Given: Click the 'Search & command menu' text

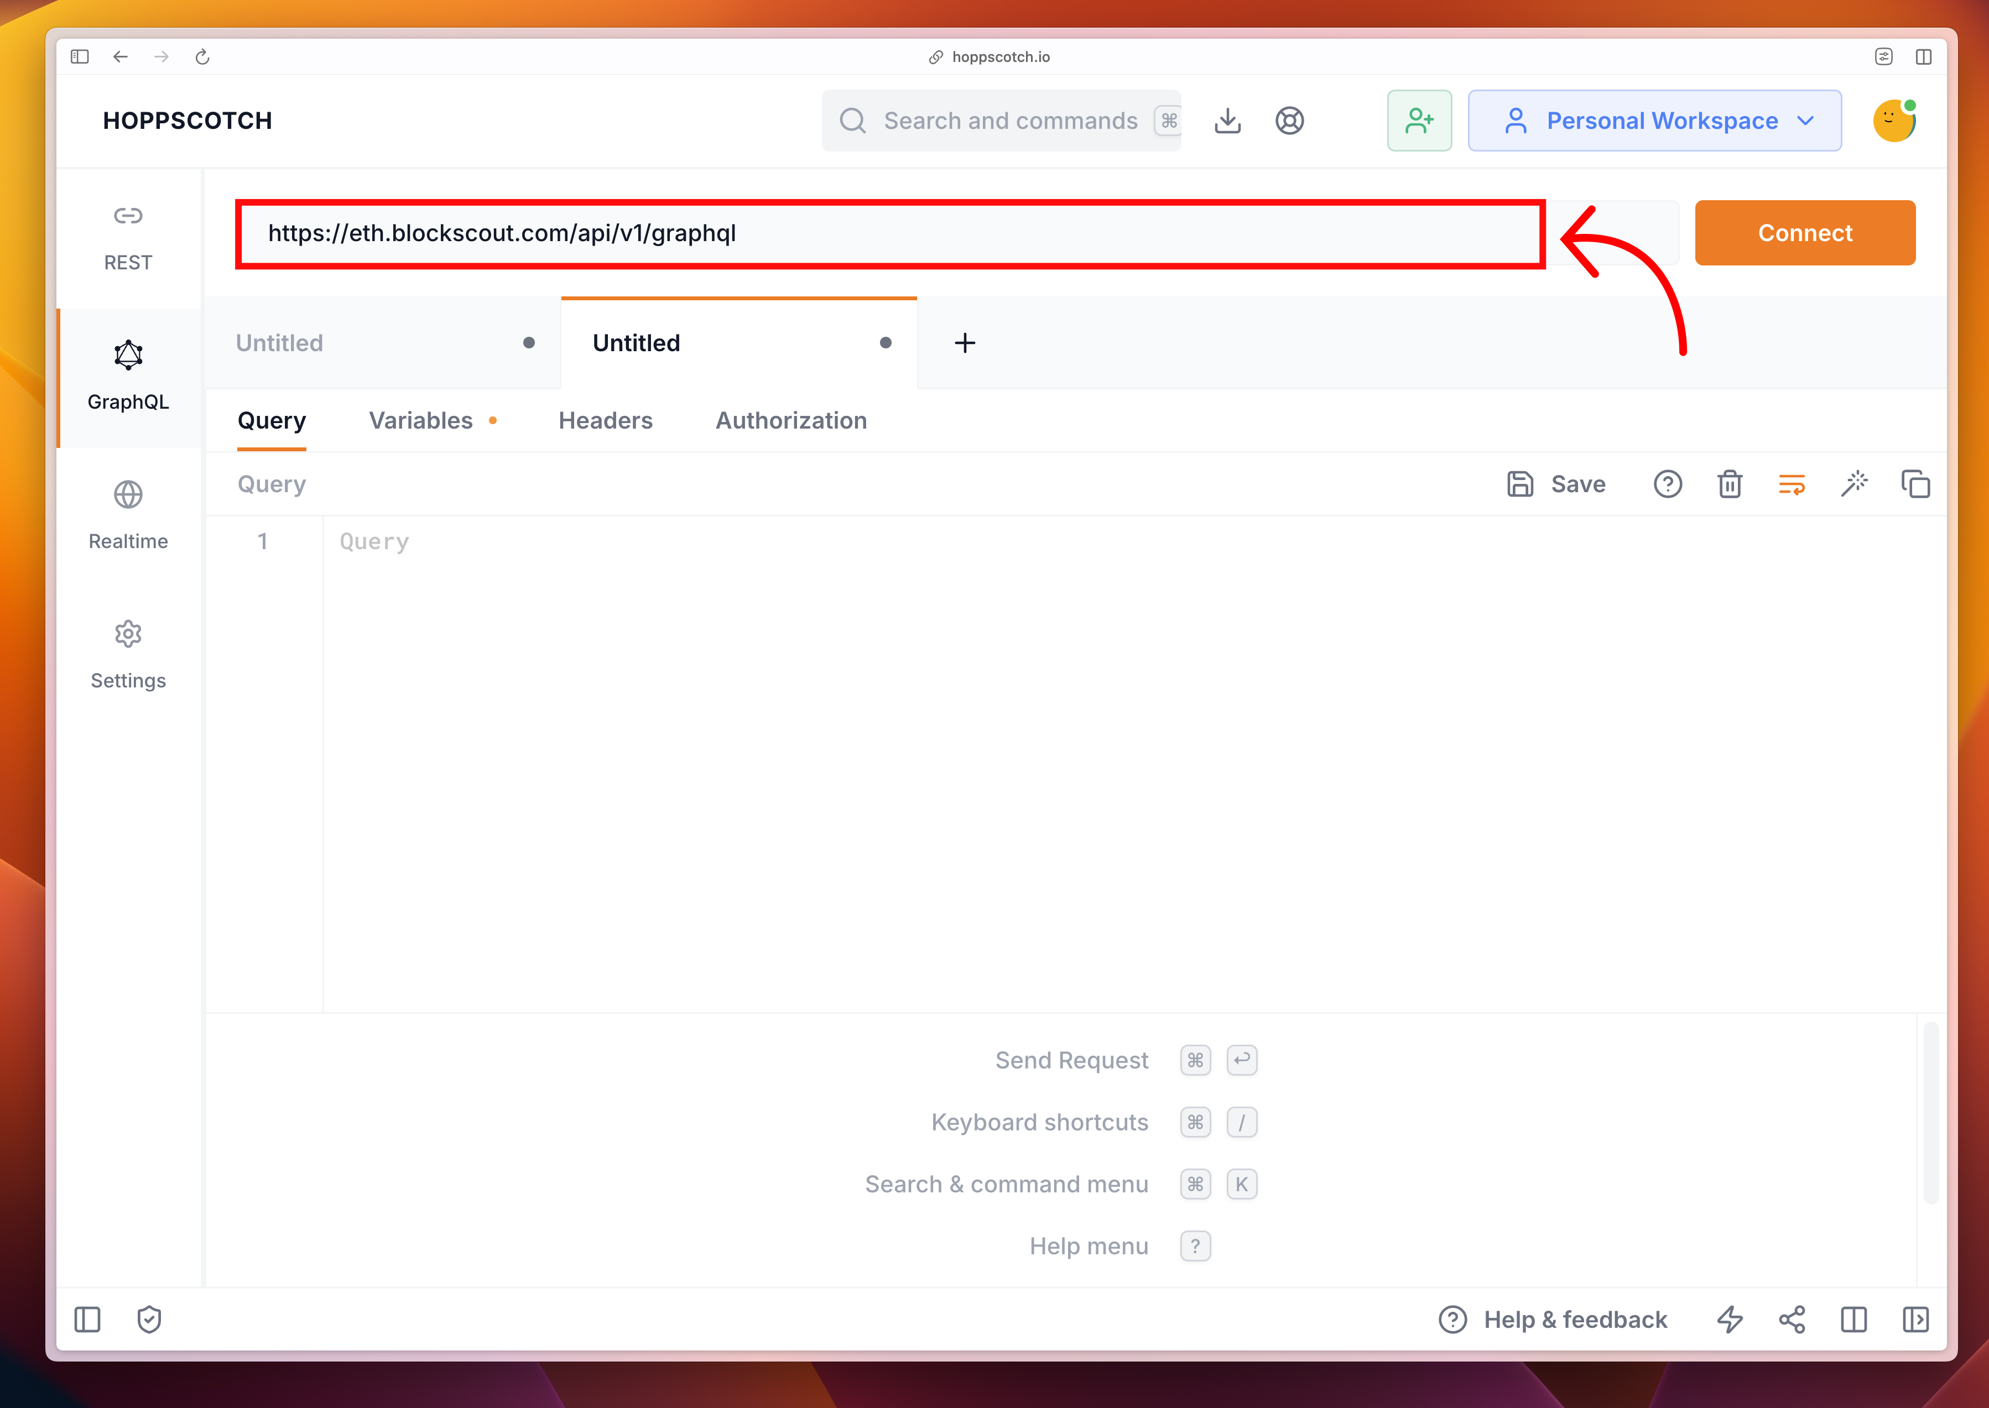Looking at the screenshot, I should point(1007,1185).
